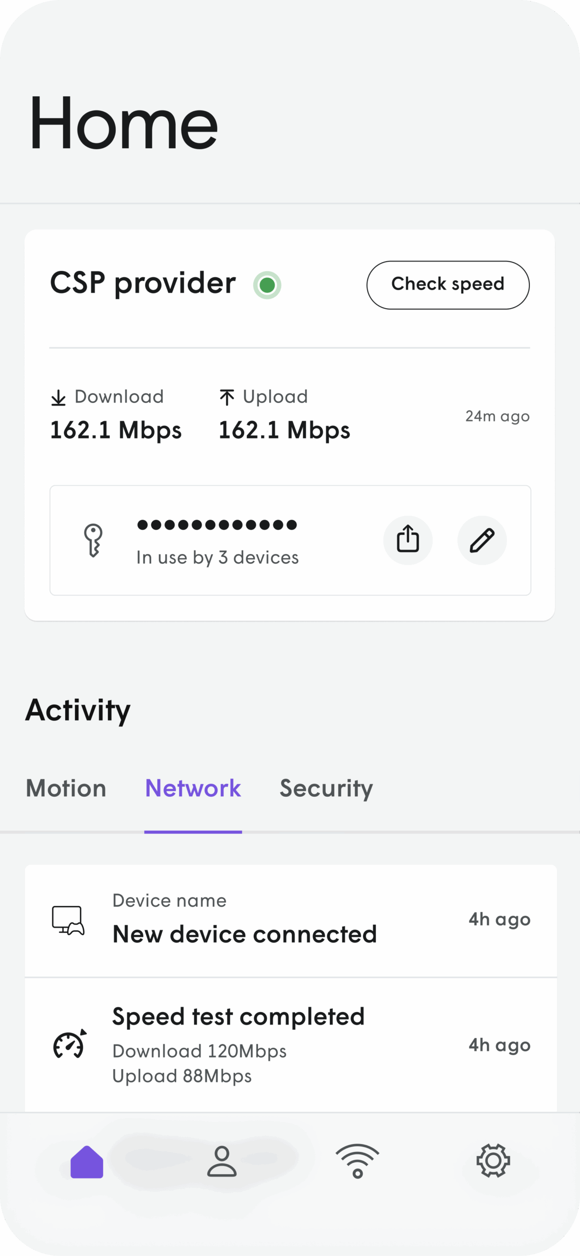Tap the hidden password dots field
This screenshot has width=580, height=1256.
click(x=217, y=525)
